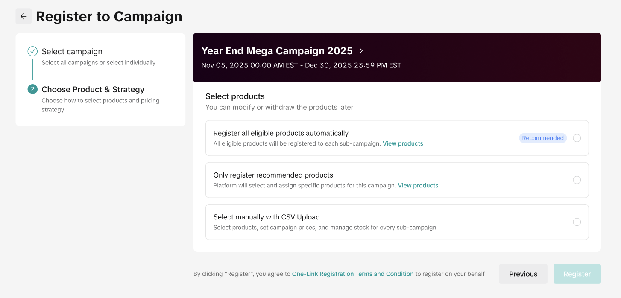Click the Recommended badge
Screen dimensions: 621x298
coord(542,138)
